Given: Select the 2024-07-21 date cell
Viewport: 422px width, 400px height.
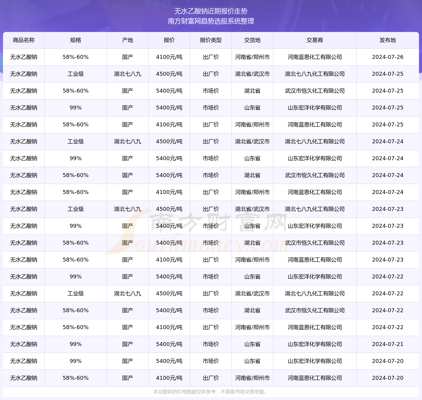Looking at the screenshot, I should [x=388, y=344].
